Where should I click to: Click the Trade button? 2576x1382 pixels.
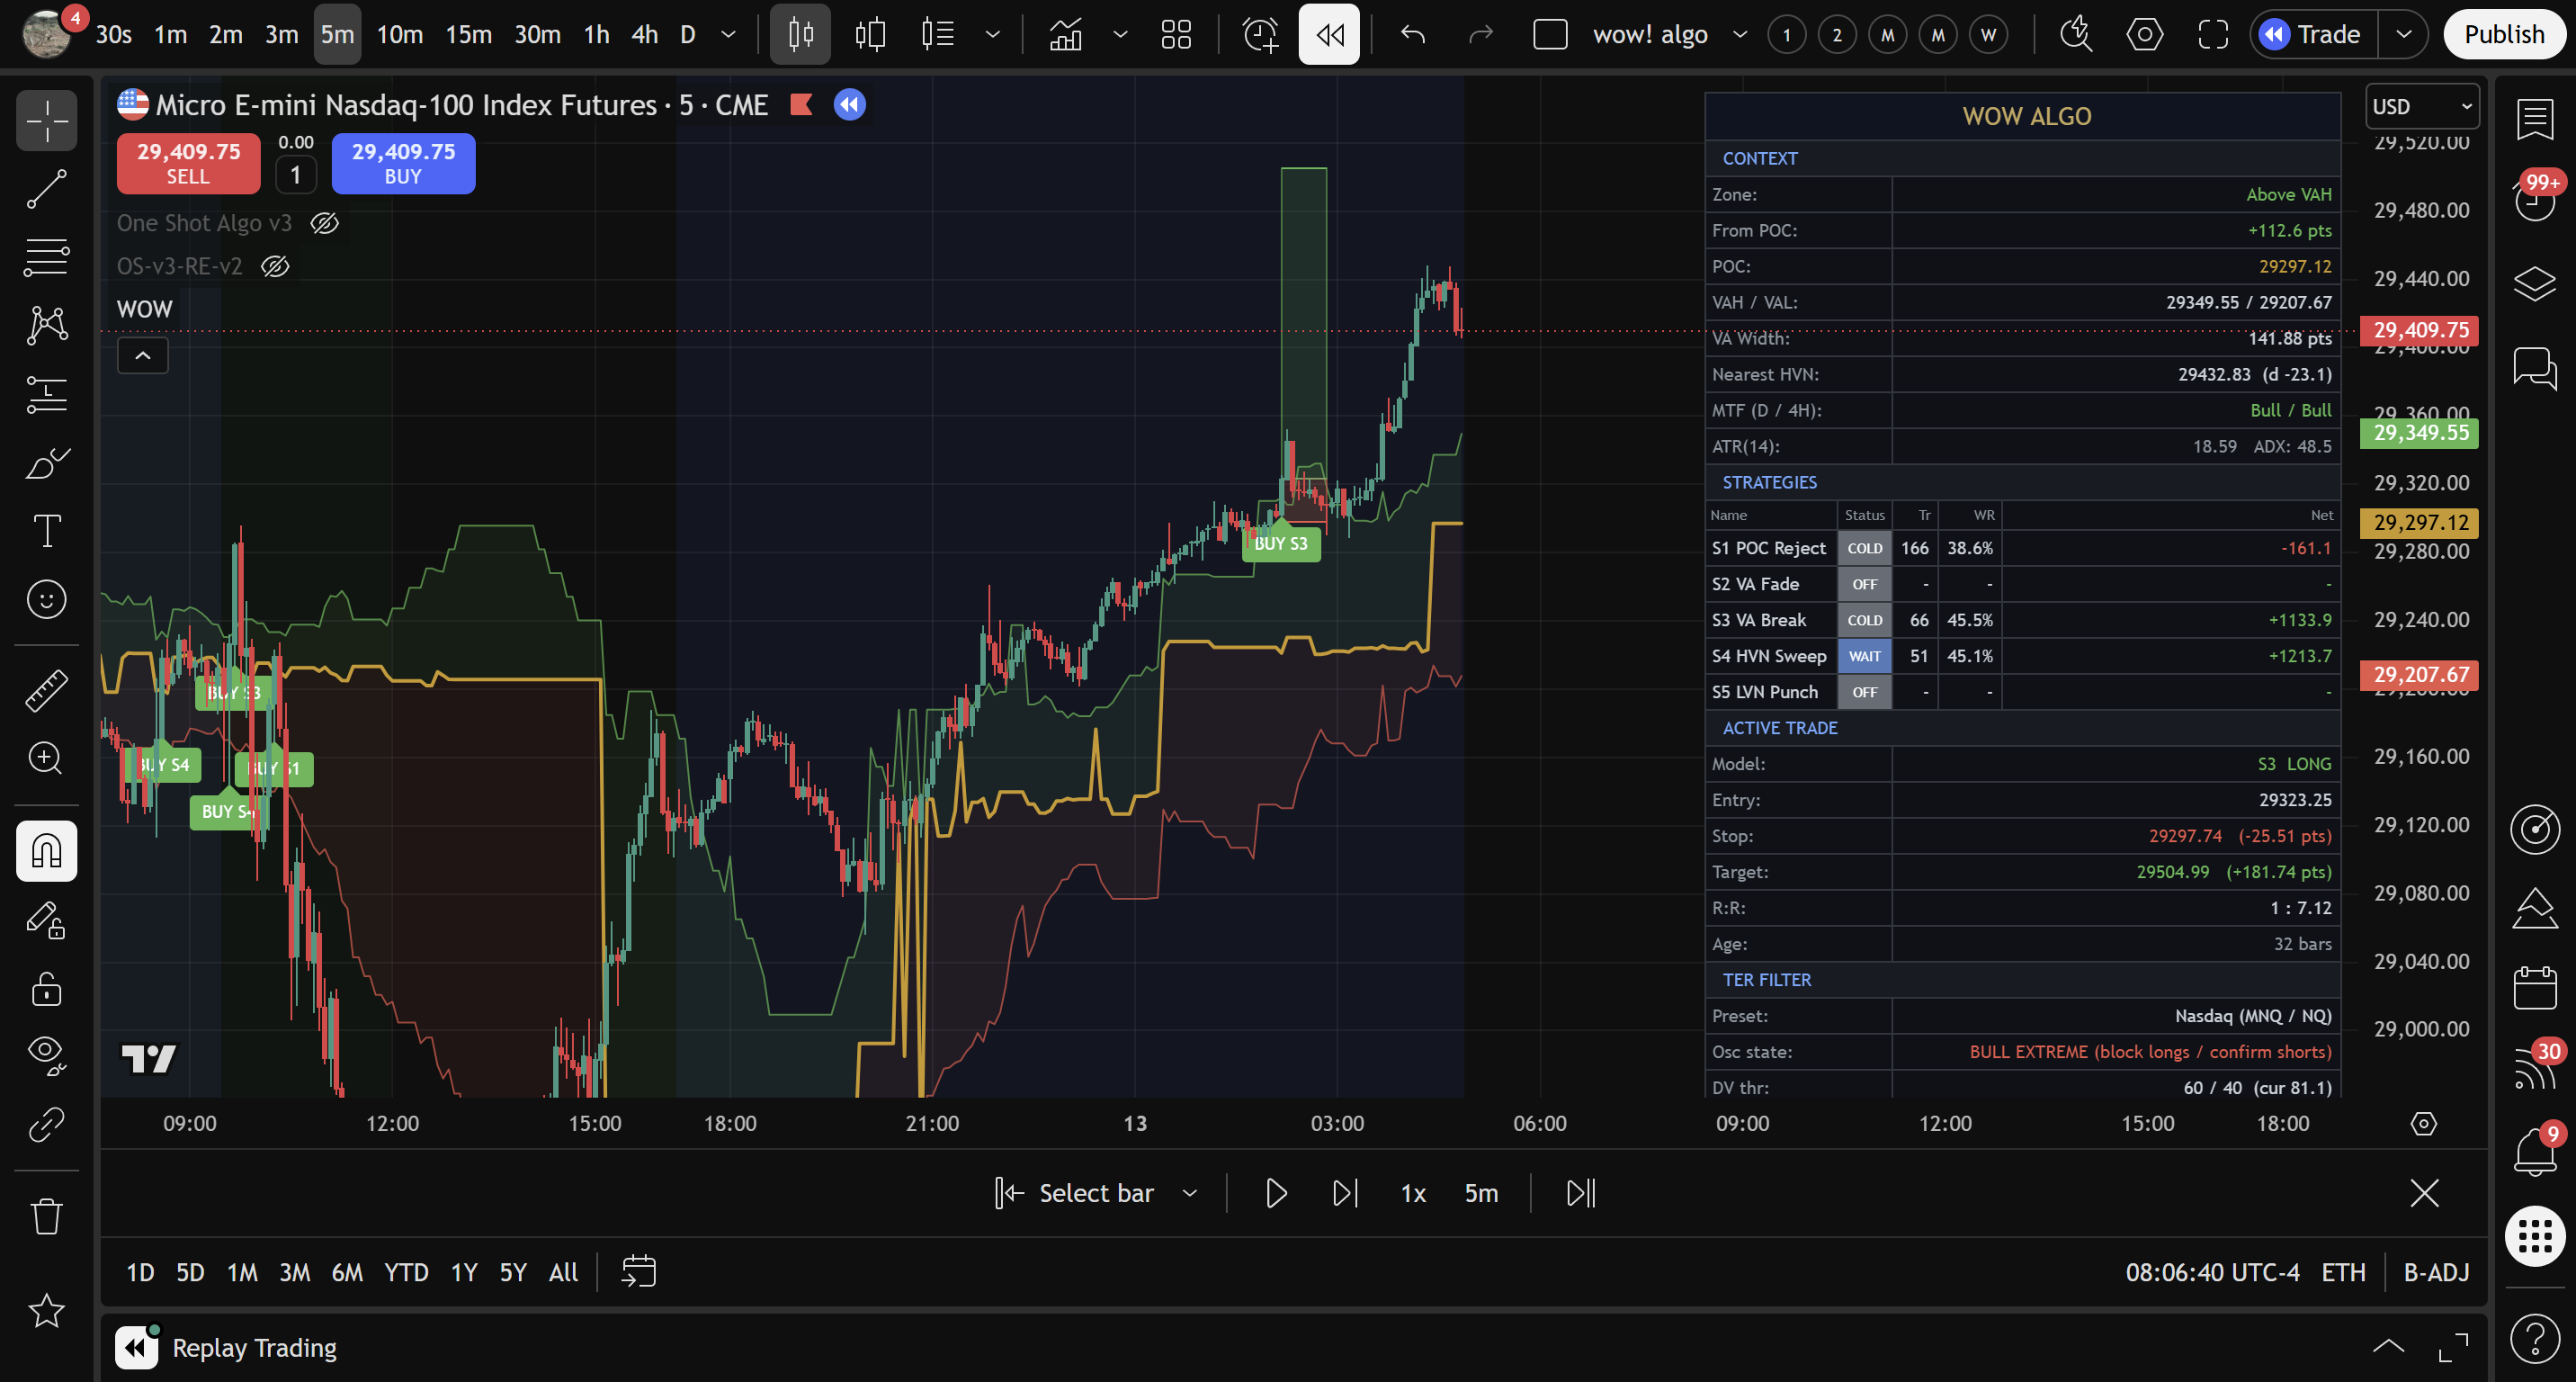[2314, 34]
